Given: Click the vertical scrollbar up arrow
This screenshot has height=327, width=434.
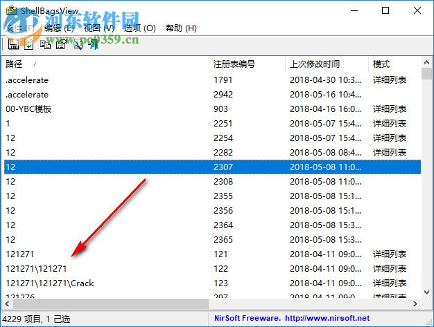Looking at the screenshot, I should pyautogui.click(x=426, y=63).
